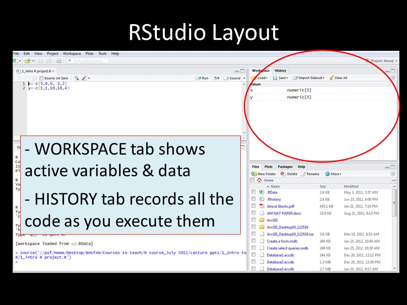Screen dimensions: 407x305
Task: Click the PDF icon for About Stacks.pdf
Action: tap(262, 206)
